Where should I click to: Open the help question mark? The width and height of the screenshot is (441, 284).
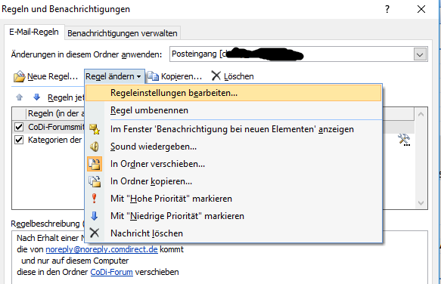click(x=387, y=9)
